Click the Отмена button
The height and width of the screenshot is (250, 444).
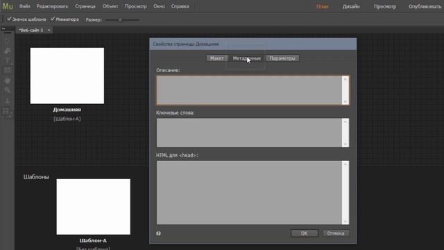[336, 233]
